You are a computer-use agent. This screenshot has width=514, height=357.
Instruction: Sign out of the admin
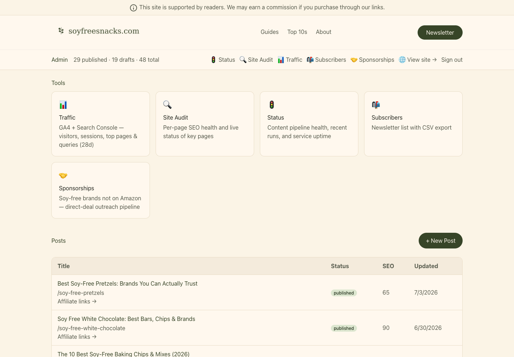pyautogui.click(x=452, y=60)
